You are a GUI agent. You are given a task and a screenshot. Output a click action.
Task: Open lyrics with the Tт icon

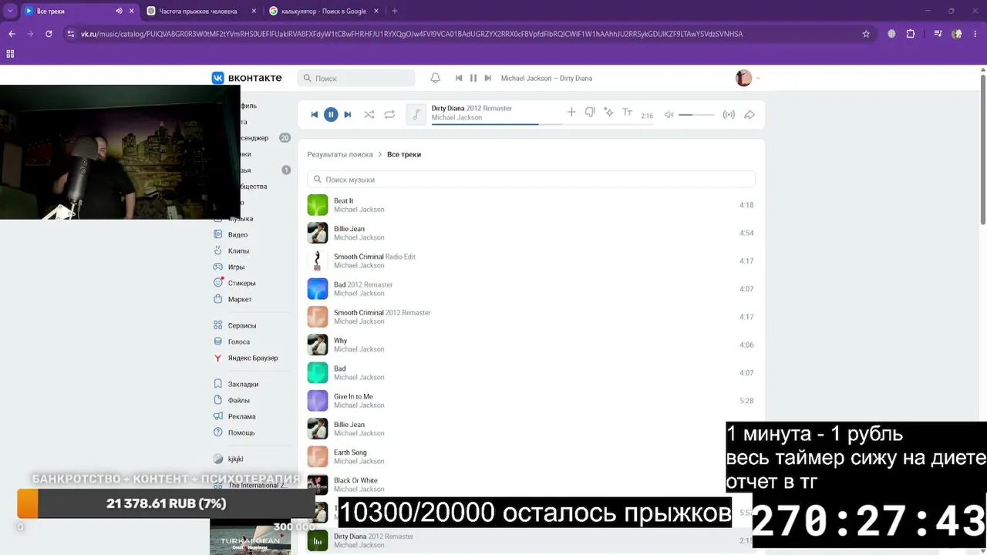click(627, 113)
